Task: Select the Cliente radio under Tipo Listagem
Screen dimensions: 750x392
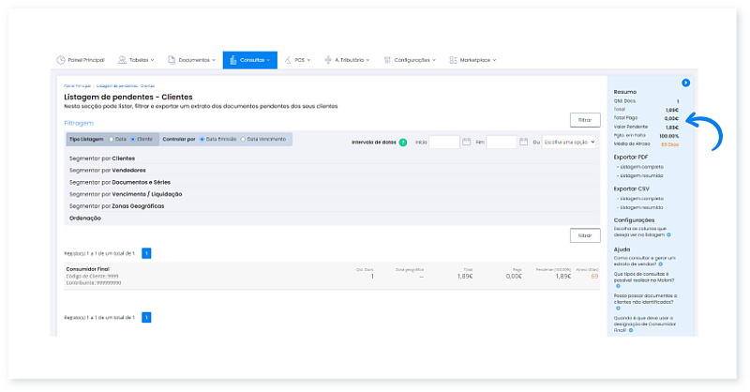Action: (x=133, y=139)
